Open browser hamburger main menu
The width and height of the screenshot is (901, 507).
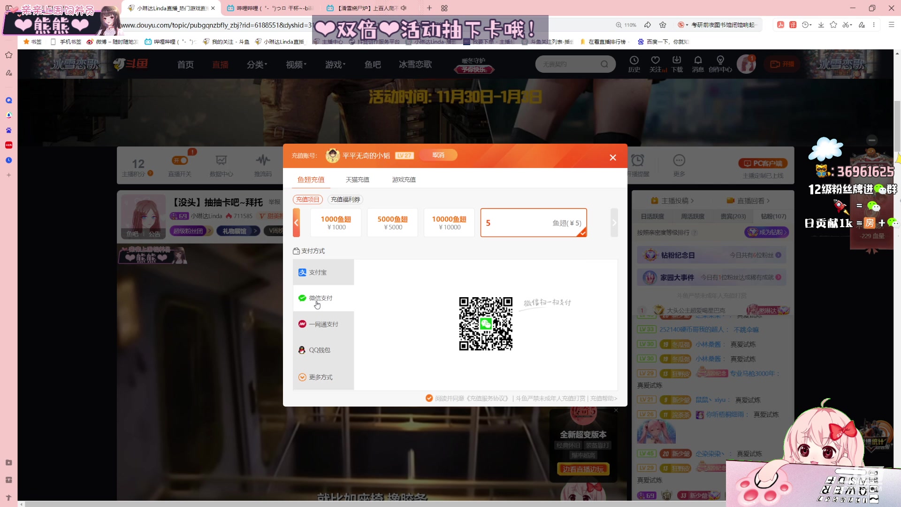pos(891,25)
